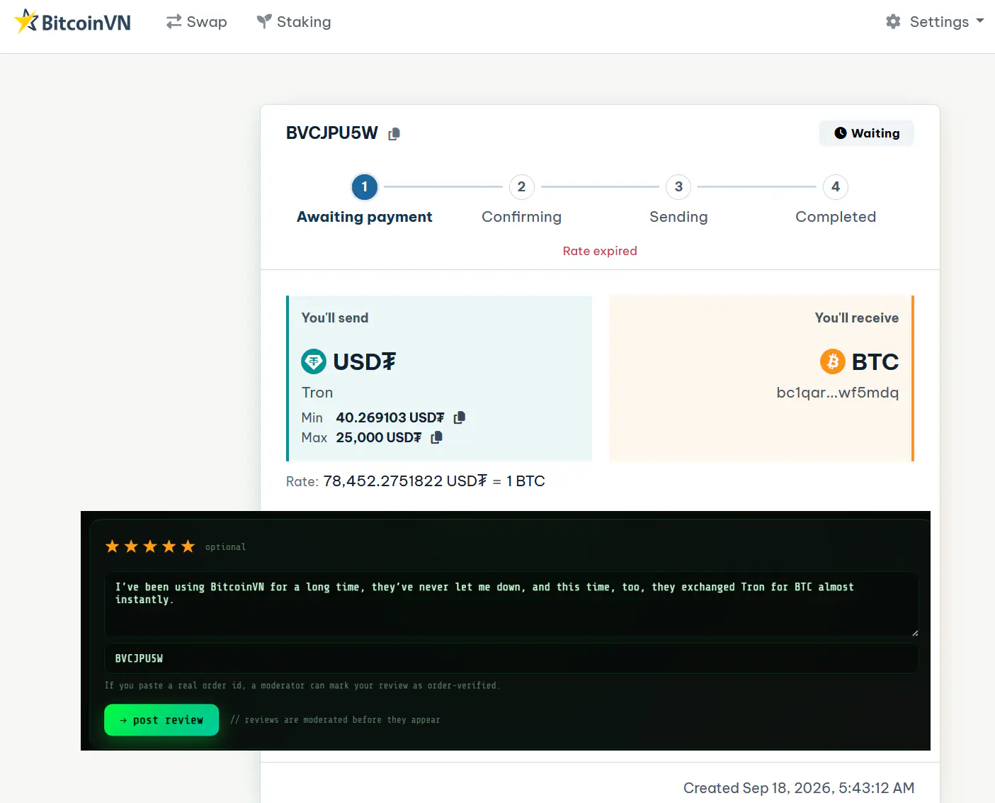Select step 3 Sending circle

tap(678, 187)
